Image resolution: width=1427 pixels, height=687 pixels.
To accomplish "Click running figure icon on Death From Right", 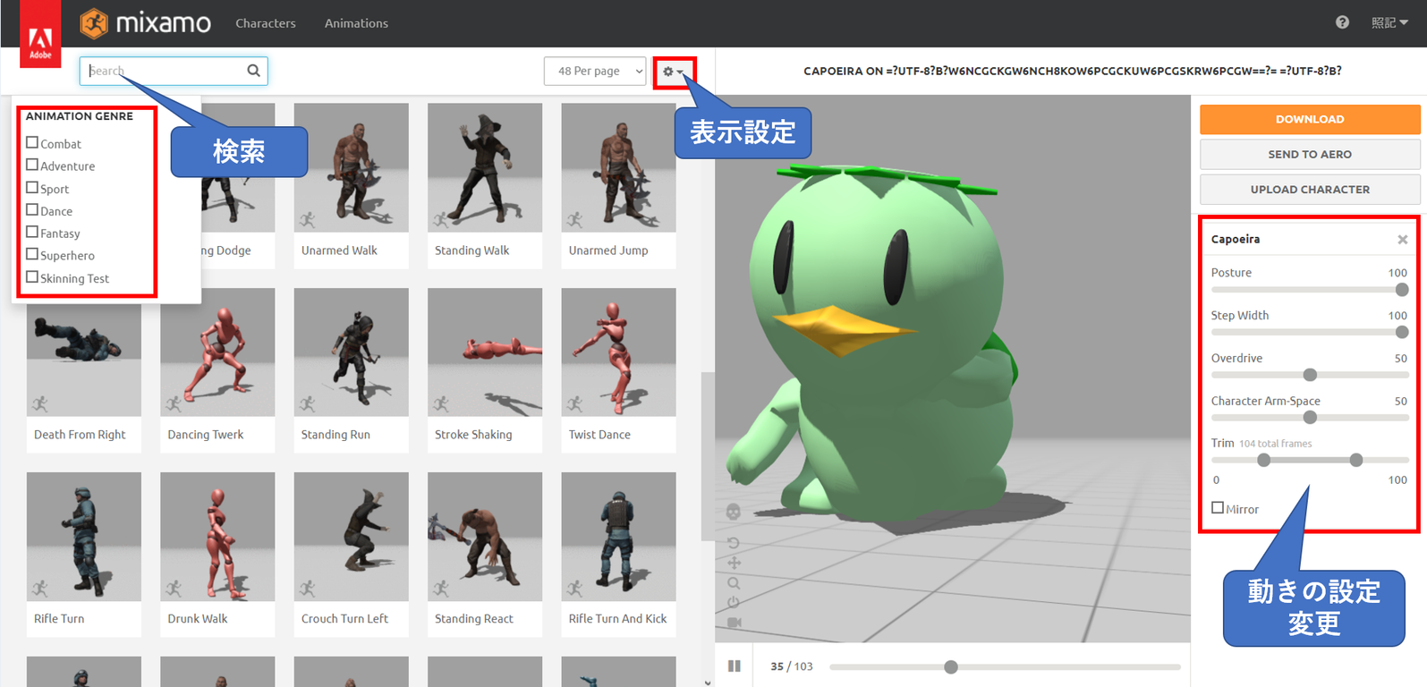I will (40, 403).
